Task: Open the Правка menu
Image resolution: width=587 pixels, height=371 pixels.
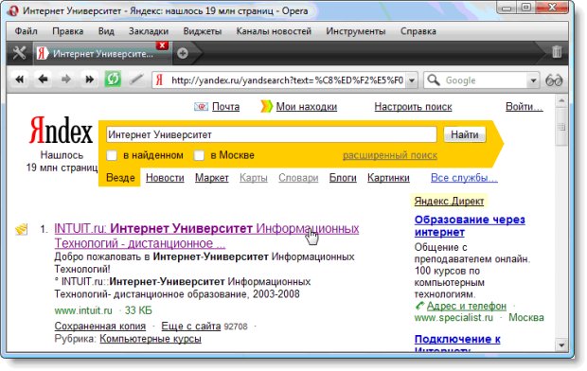Action: 68,31
